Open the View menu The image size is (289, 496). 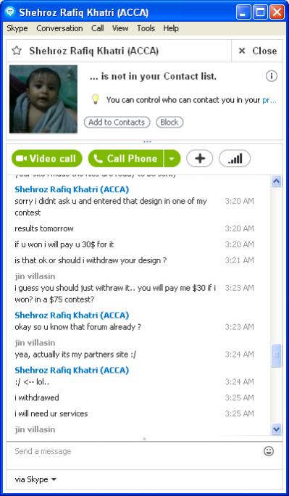pos(120,28)
